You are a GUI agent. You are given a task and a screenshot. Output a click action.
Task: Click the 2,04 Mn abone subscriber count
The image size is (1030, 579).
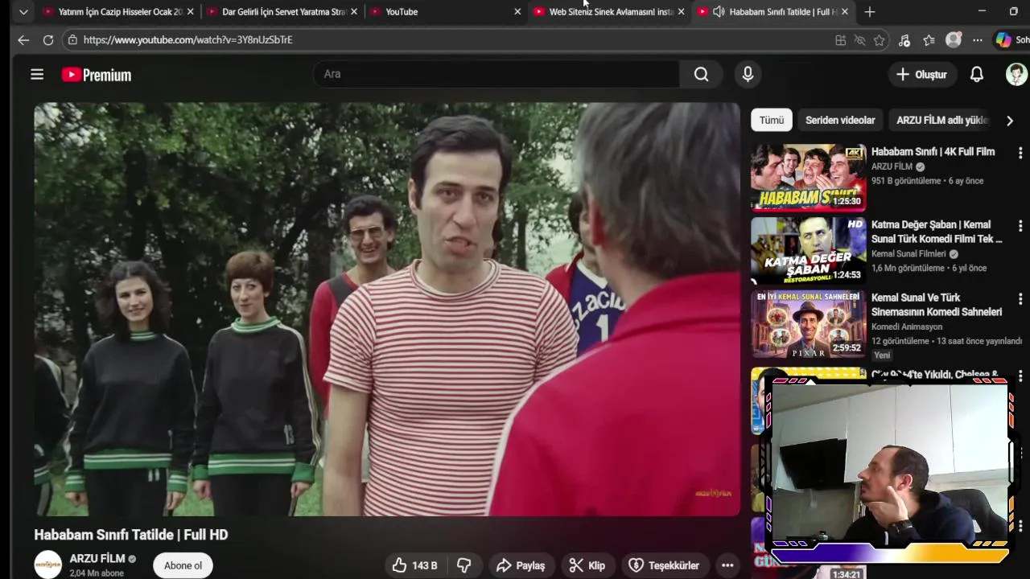pos(97,573)
